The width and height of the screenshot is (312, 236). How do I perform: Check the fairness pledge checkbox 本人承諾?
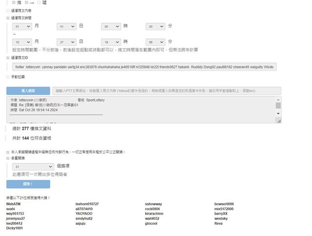pyautogui.click(x=8, y=152)
